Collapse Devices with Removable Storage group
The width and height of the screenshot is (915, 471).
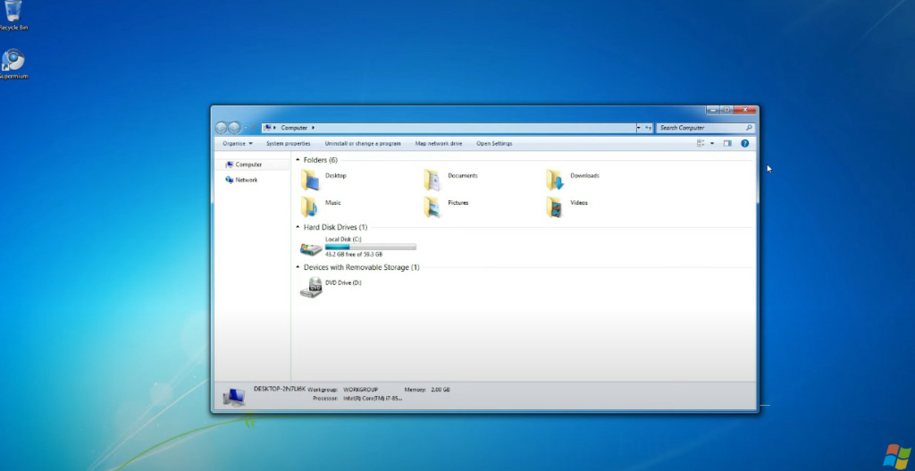tap(298, 267)
